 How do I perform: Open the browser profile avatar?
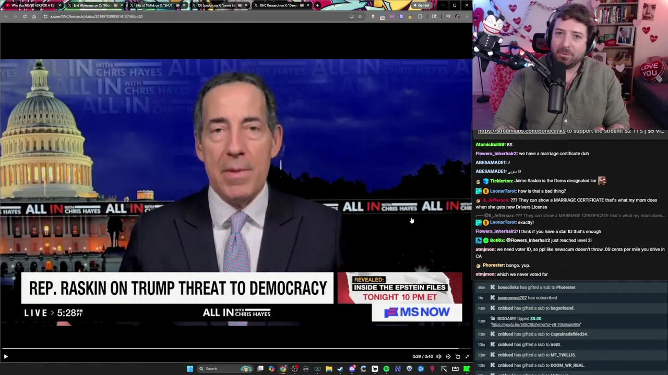coord(458,16)
